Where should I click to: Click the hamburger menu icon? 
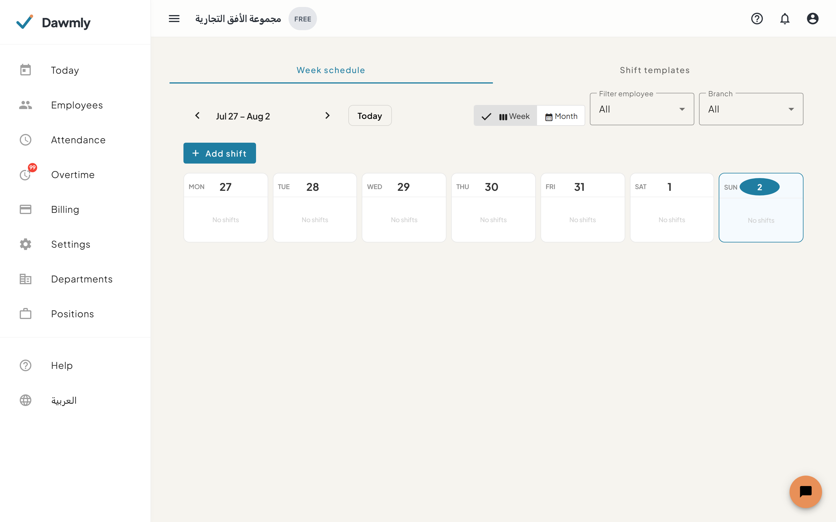click(174, 19)
